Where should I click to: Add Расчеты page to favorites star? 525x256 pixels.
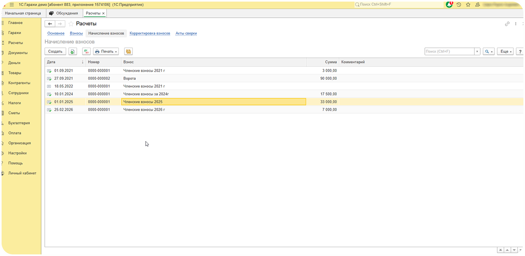point(71,24)
